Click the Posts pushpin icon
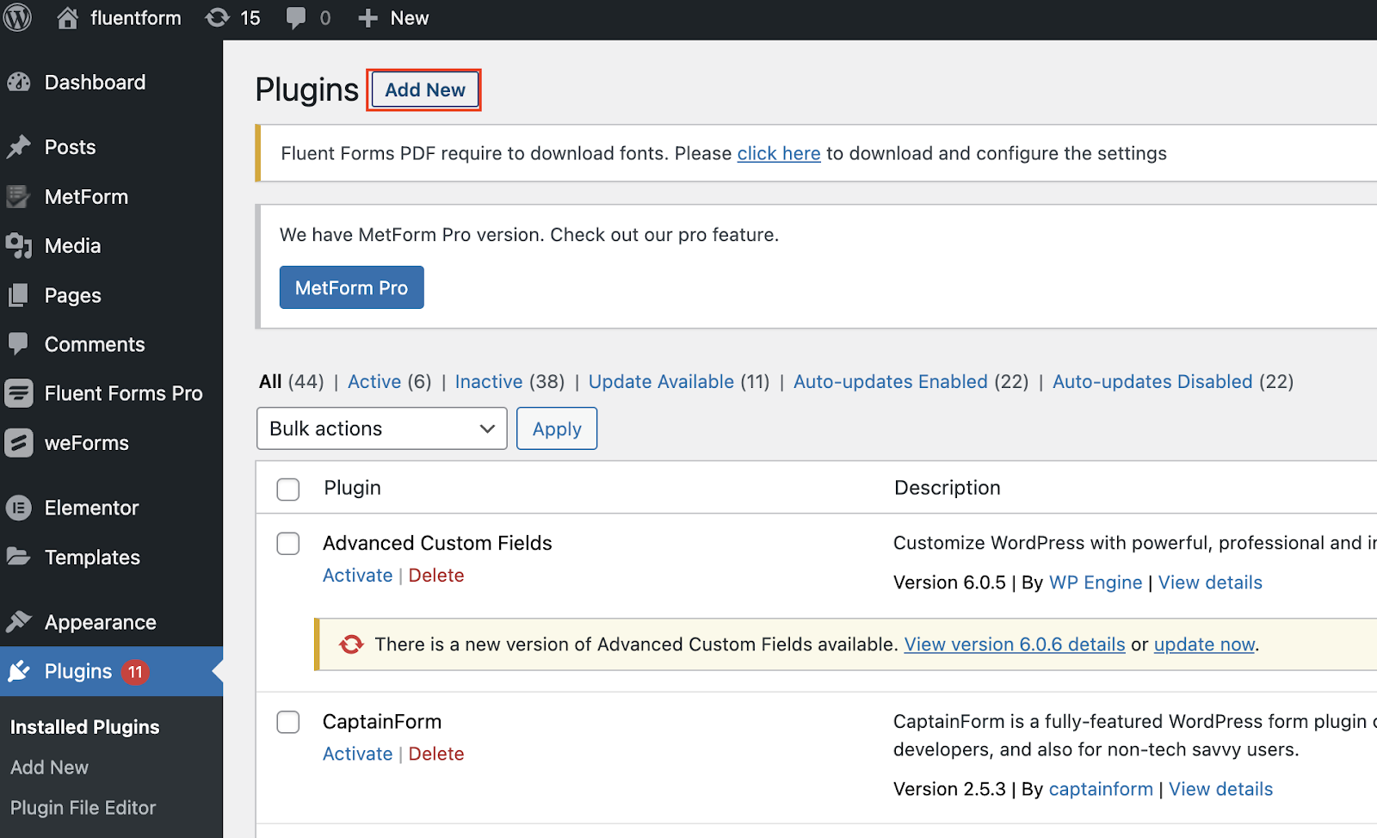Viewport: 1377px width, 838px height. coord(19,147)
